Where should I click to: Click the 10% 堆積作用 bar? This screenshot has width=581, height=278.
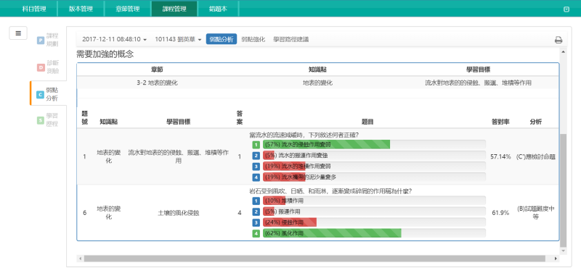tap(275, 201)
